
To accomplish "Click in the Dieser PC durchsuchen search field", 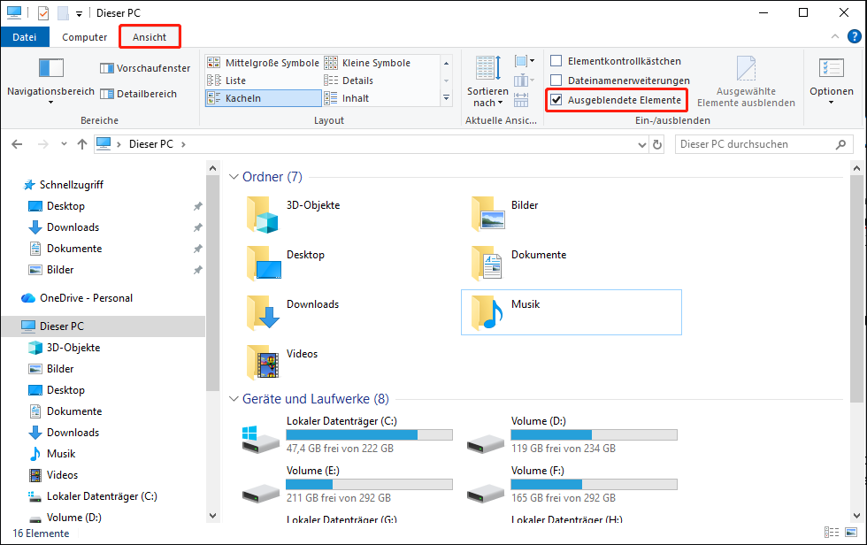I will 756,143.
